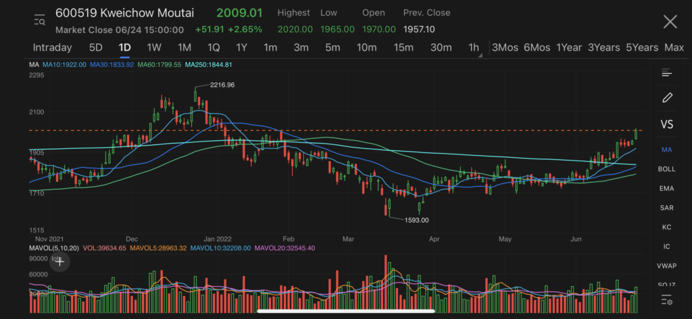Click the Highest 2020.00 value
Image resolution: width=692 pixels, height=319 pixels.
[295, 30]
